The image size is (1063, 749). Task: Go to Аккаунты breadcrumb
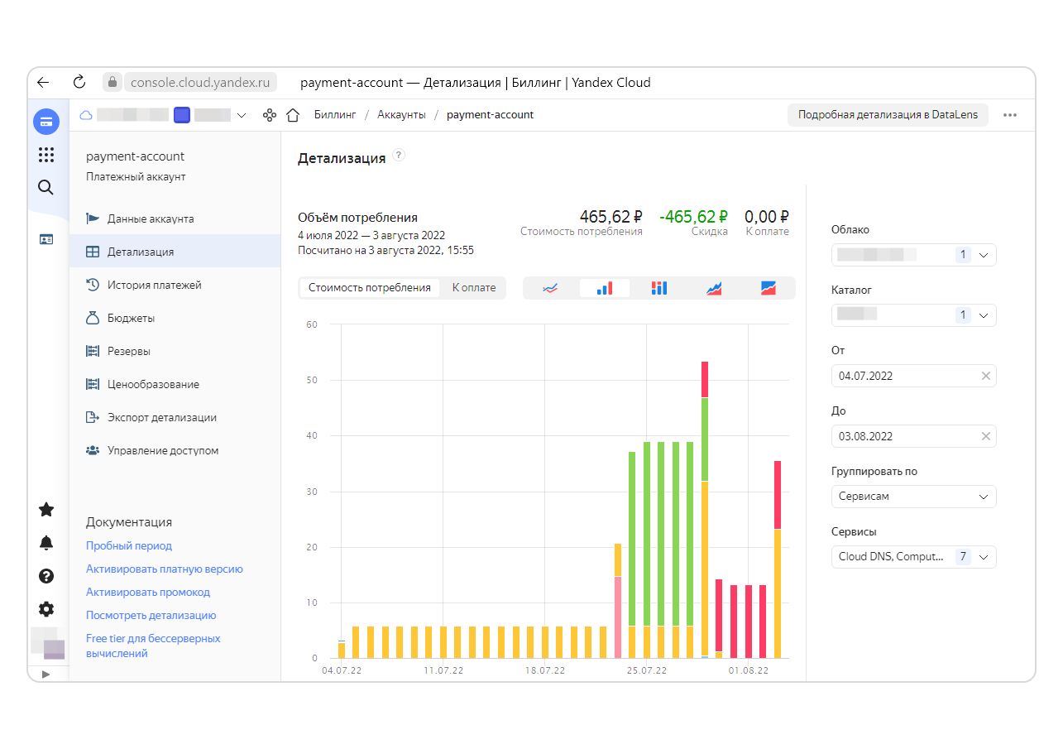pyautogui.click(x=401, y=115)
